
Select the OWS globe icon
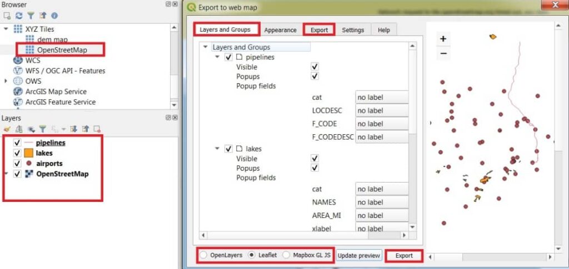(18, 81)
